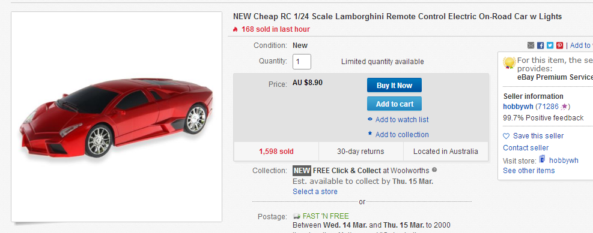View seller feedback score 71286
The width and height of the screenshot is (593, 233).
(x=548, y=107)
